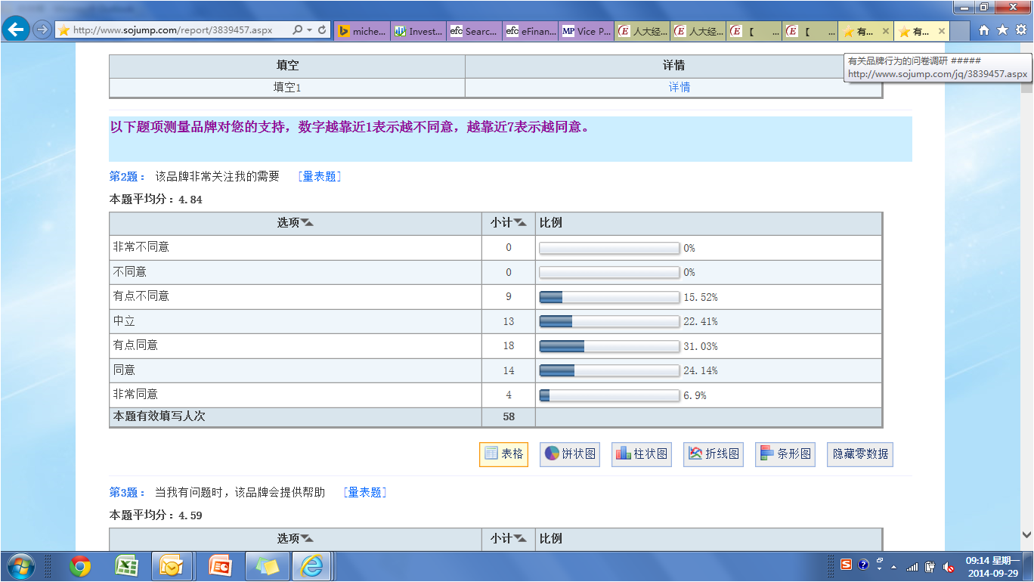Click the muted volume speaker icon

949,567
